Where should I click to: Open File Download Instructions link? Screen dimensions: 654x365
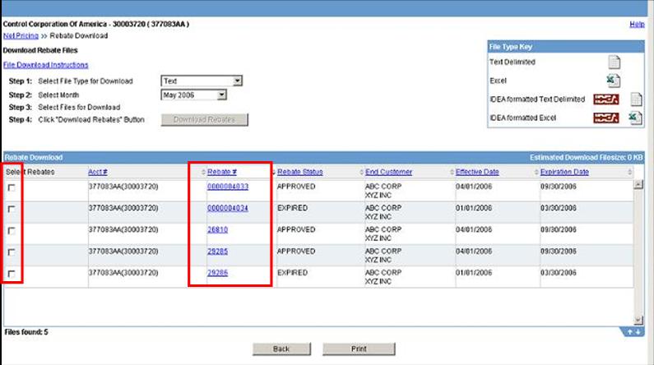click(46, 65)
